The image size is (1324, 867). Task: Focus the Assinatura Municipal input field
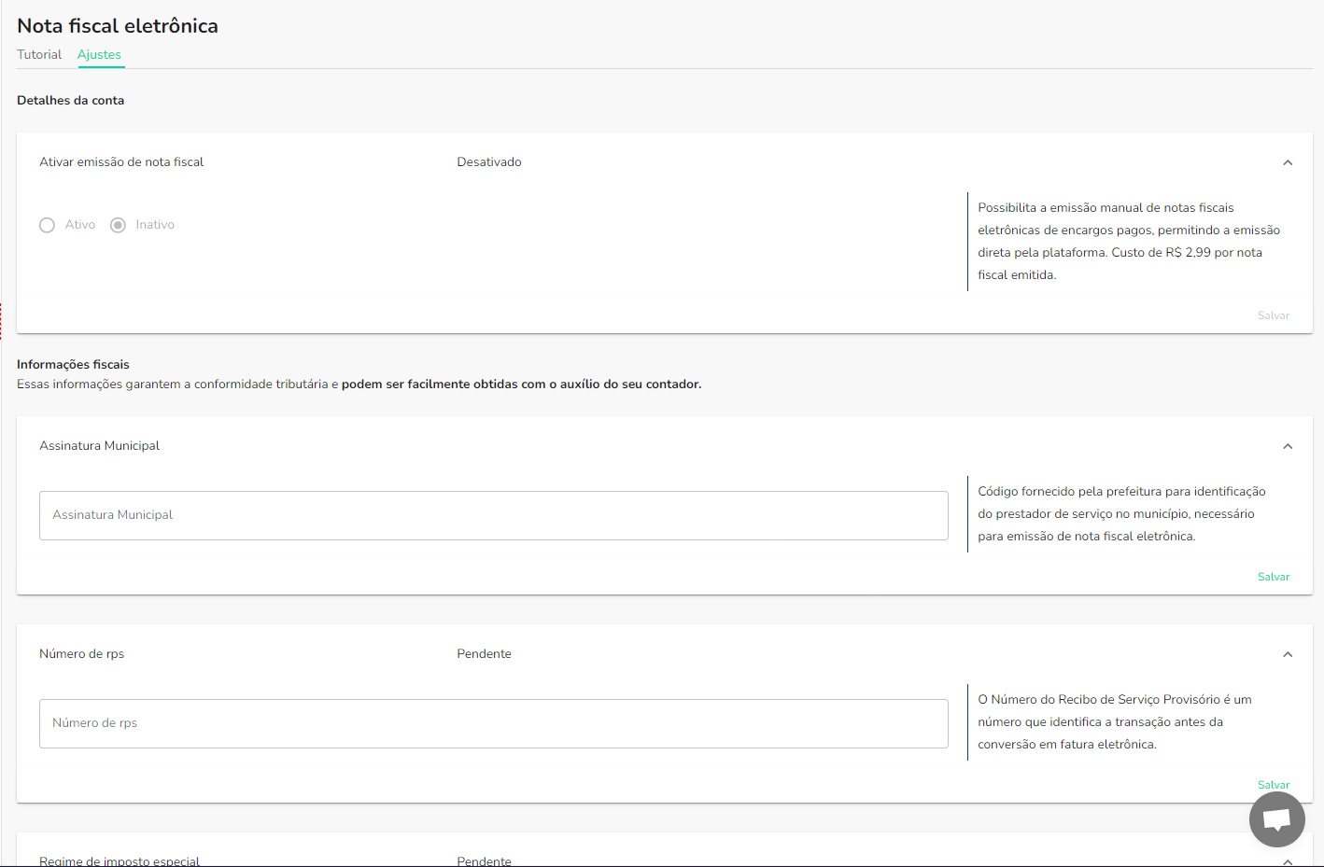pos(494,515)
